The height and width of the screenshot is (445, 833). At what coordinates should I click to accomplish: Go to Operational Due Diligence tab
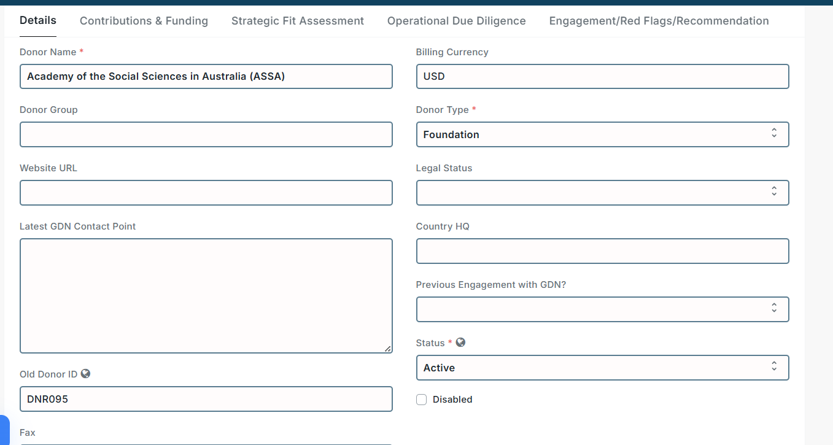point(456,21)
